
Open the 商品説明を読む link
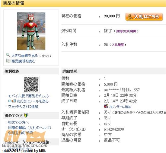pos(23,61)
